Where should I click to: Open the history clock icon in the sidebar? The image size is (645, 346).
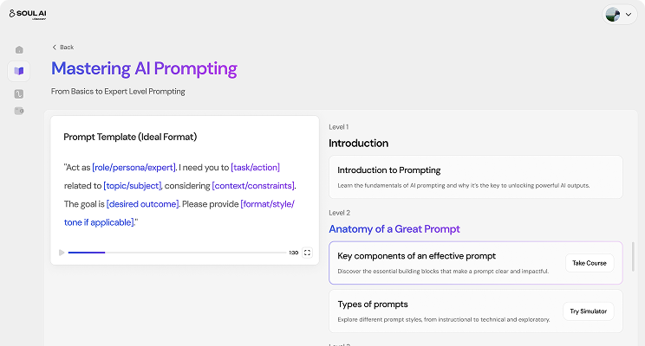point(19,94)
